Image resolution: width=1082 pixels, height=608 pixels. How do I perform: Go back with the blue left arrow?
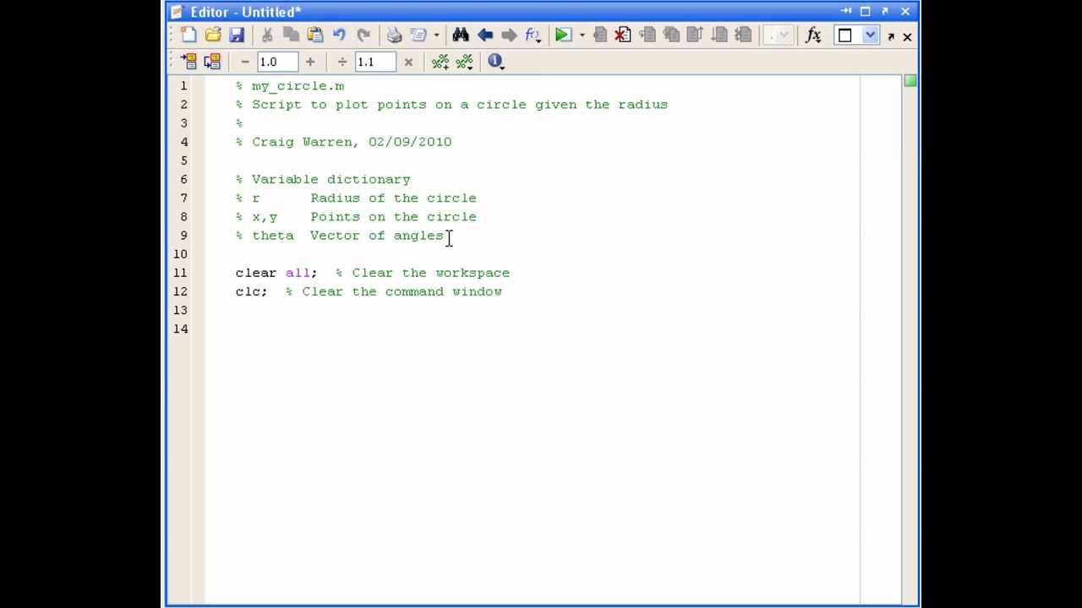tap(484, 35)
